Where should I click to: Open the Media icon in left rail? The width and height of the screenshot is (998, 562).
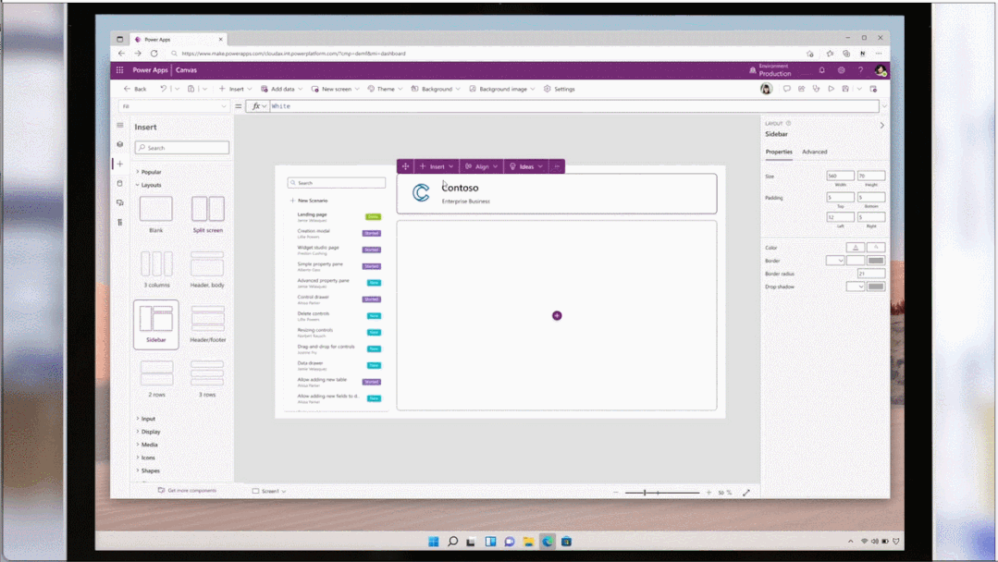point(119,202)
